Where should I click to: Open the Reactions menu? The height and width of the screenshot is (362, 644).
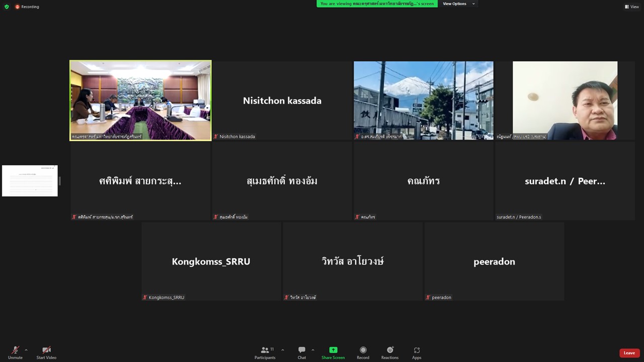point(389,350)
